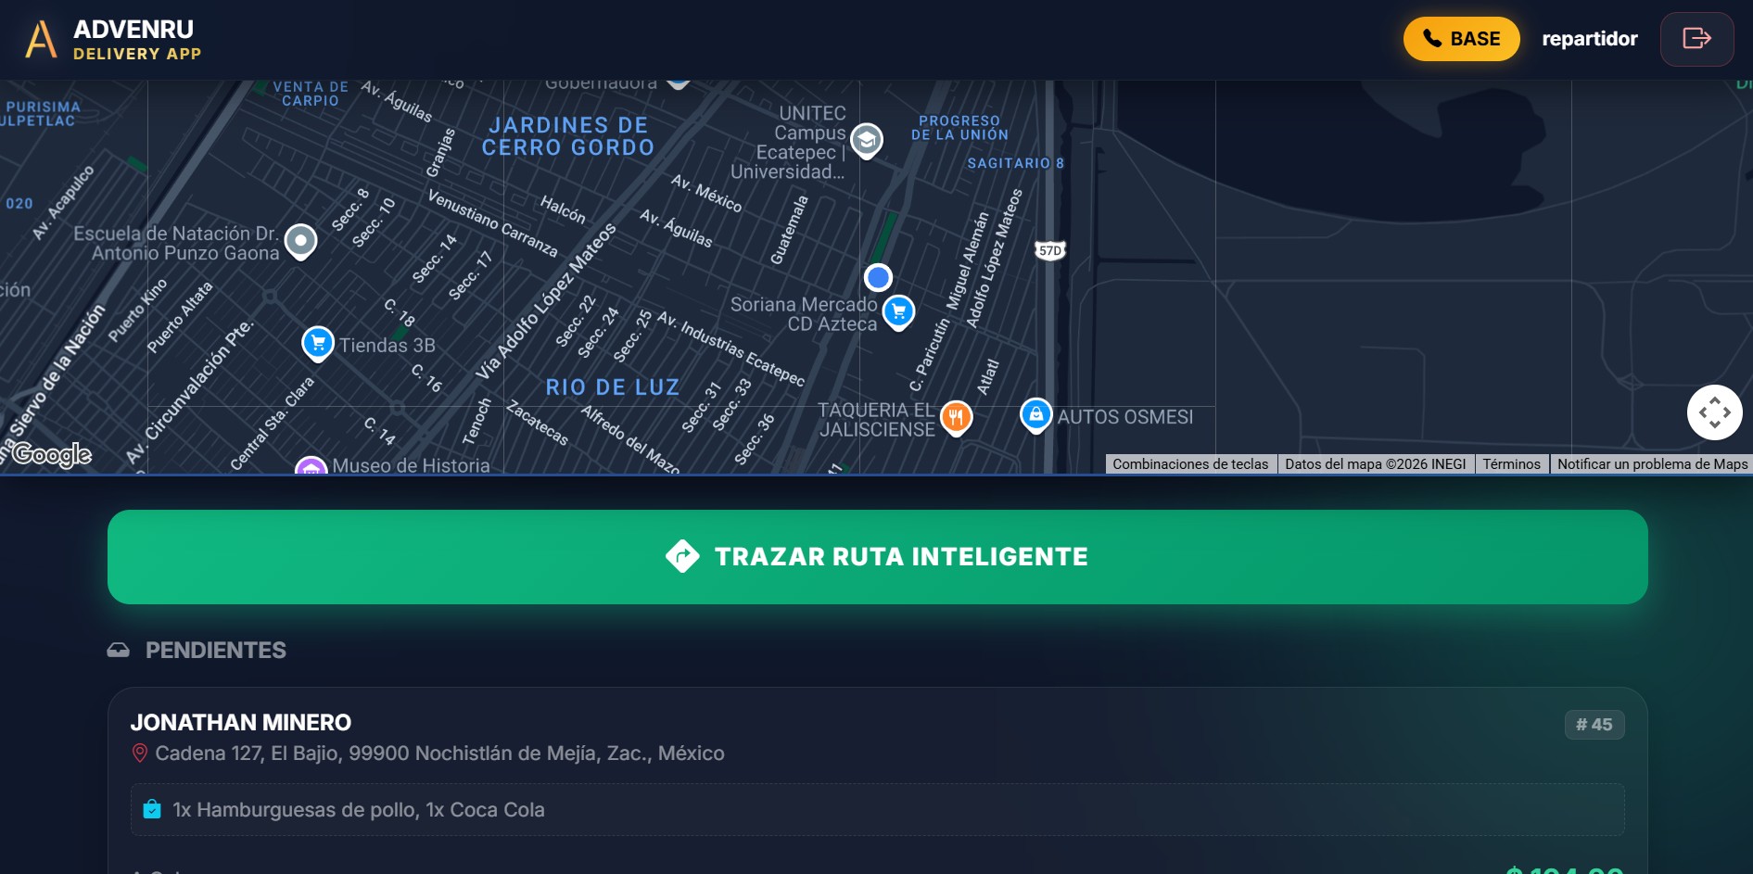Click the Museo de Historia marker

click(311, 466)
